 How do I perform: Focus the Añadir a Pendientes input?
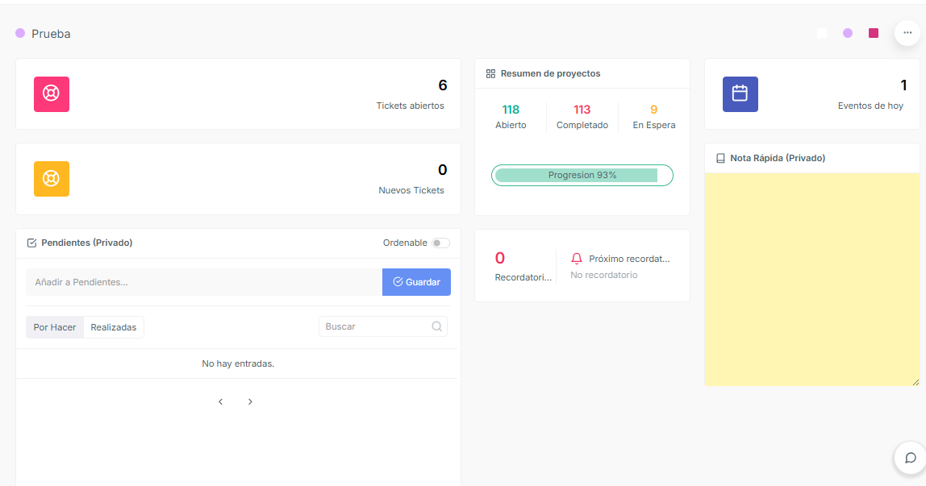point(204,282)
